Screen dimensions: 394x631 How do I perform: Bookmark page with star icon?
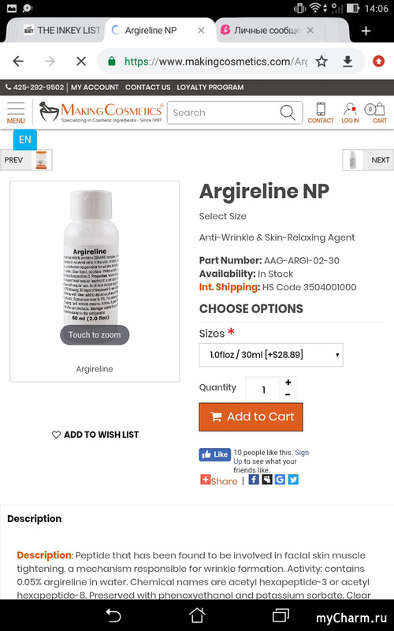[322, 62]
